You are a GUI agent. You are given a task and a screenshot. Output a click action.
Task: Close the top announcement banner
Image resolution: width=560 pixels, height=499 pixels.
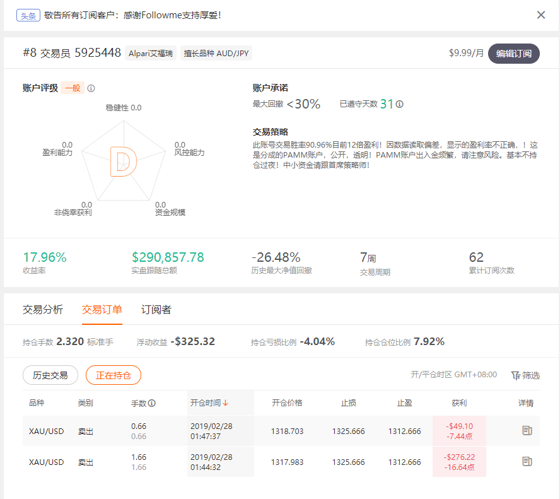pyautogui.click(x=540, y=15)
